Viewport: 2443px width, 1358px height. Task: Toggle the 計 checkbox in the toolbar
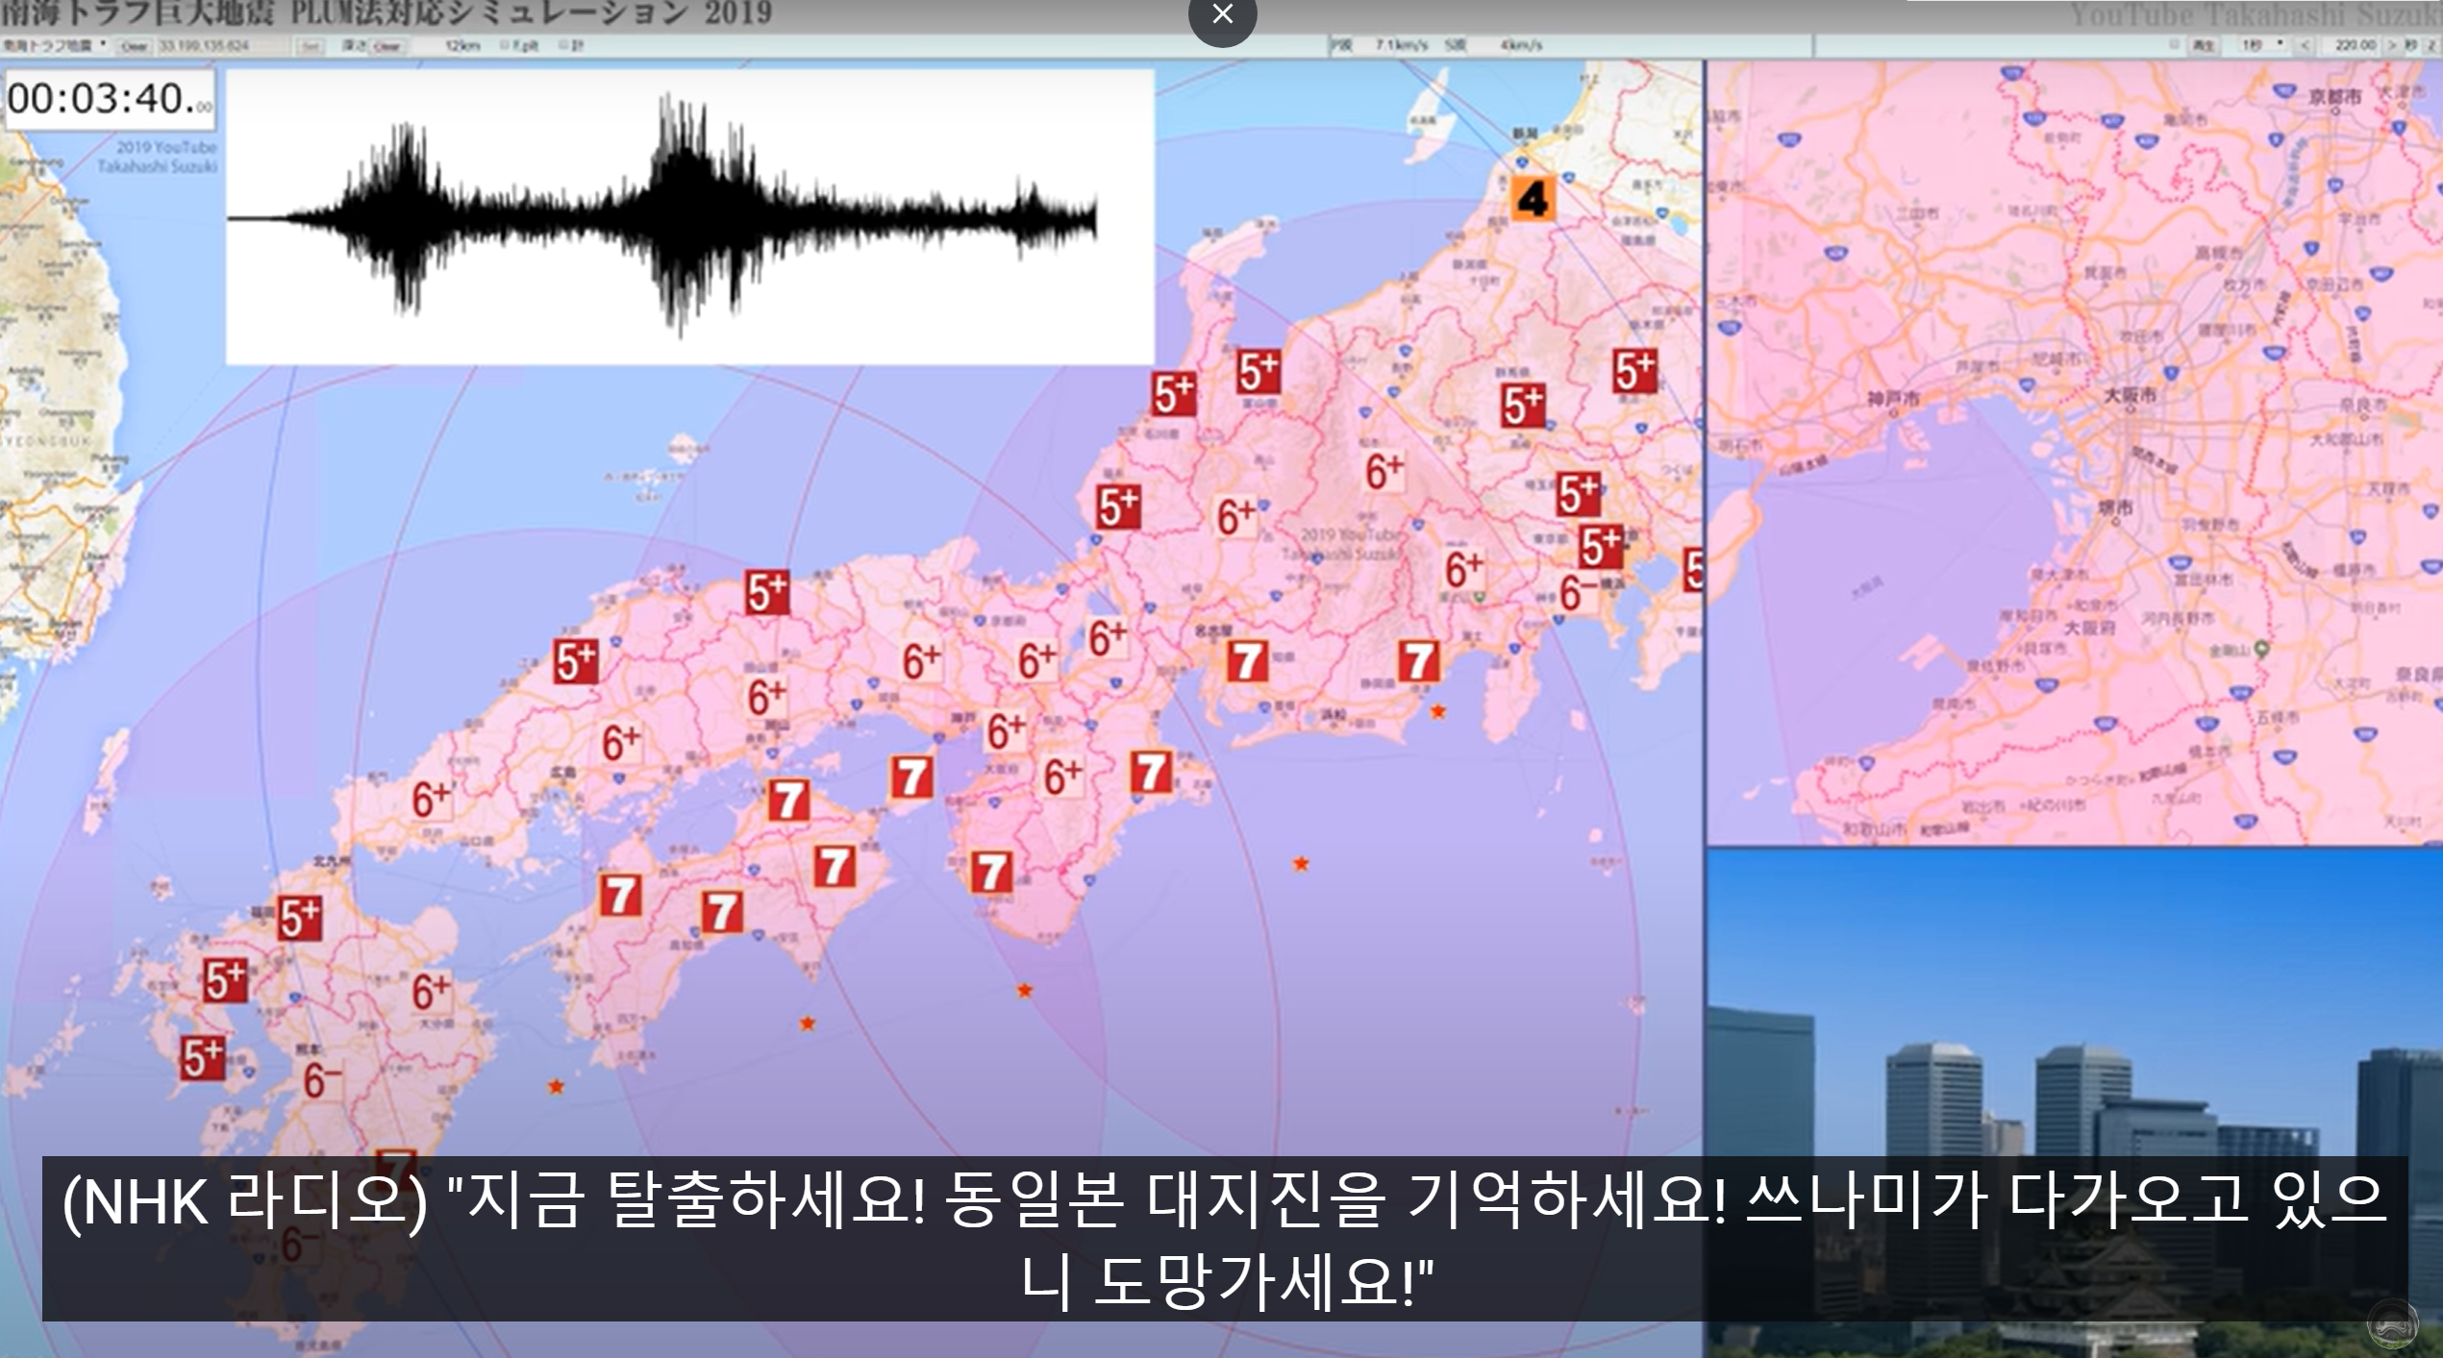(563, 45)
